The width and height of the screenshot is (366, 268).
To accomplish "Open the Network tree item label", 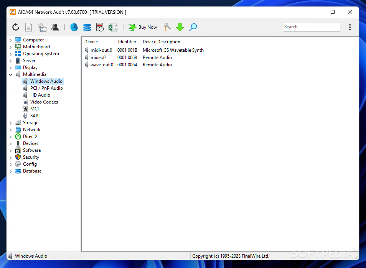I will (32, 130).
